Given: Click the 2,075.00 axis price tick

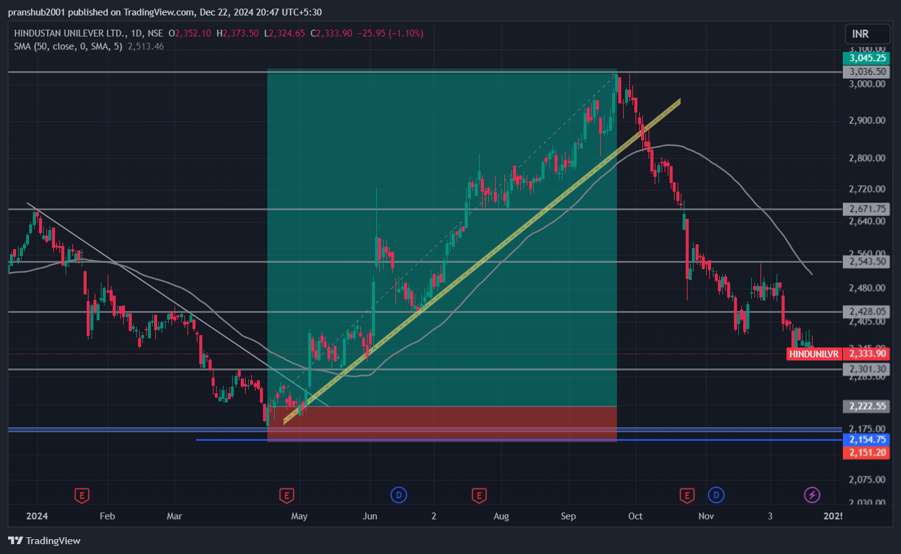Looking at the screenshot, I should point(867,479).
